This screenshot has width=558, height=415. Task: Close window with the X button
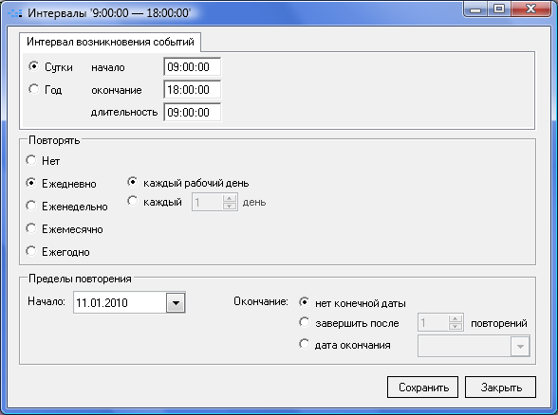pyautogui.click(x=530, y=9)
